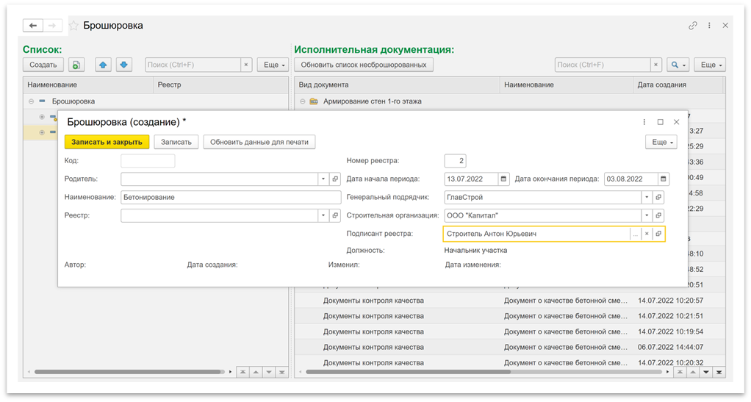Screen dimensions: 751x402
Task: Collapse the Брошюровка tree root node
Action: [31, 101]
